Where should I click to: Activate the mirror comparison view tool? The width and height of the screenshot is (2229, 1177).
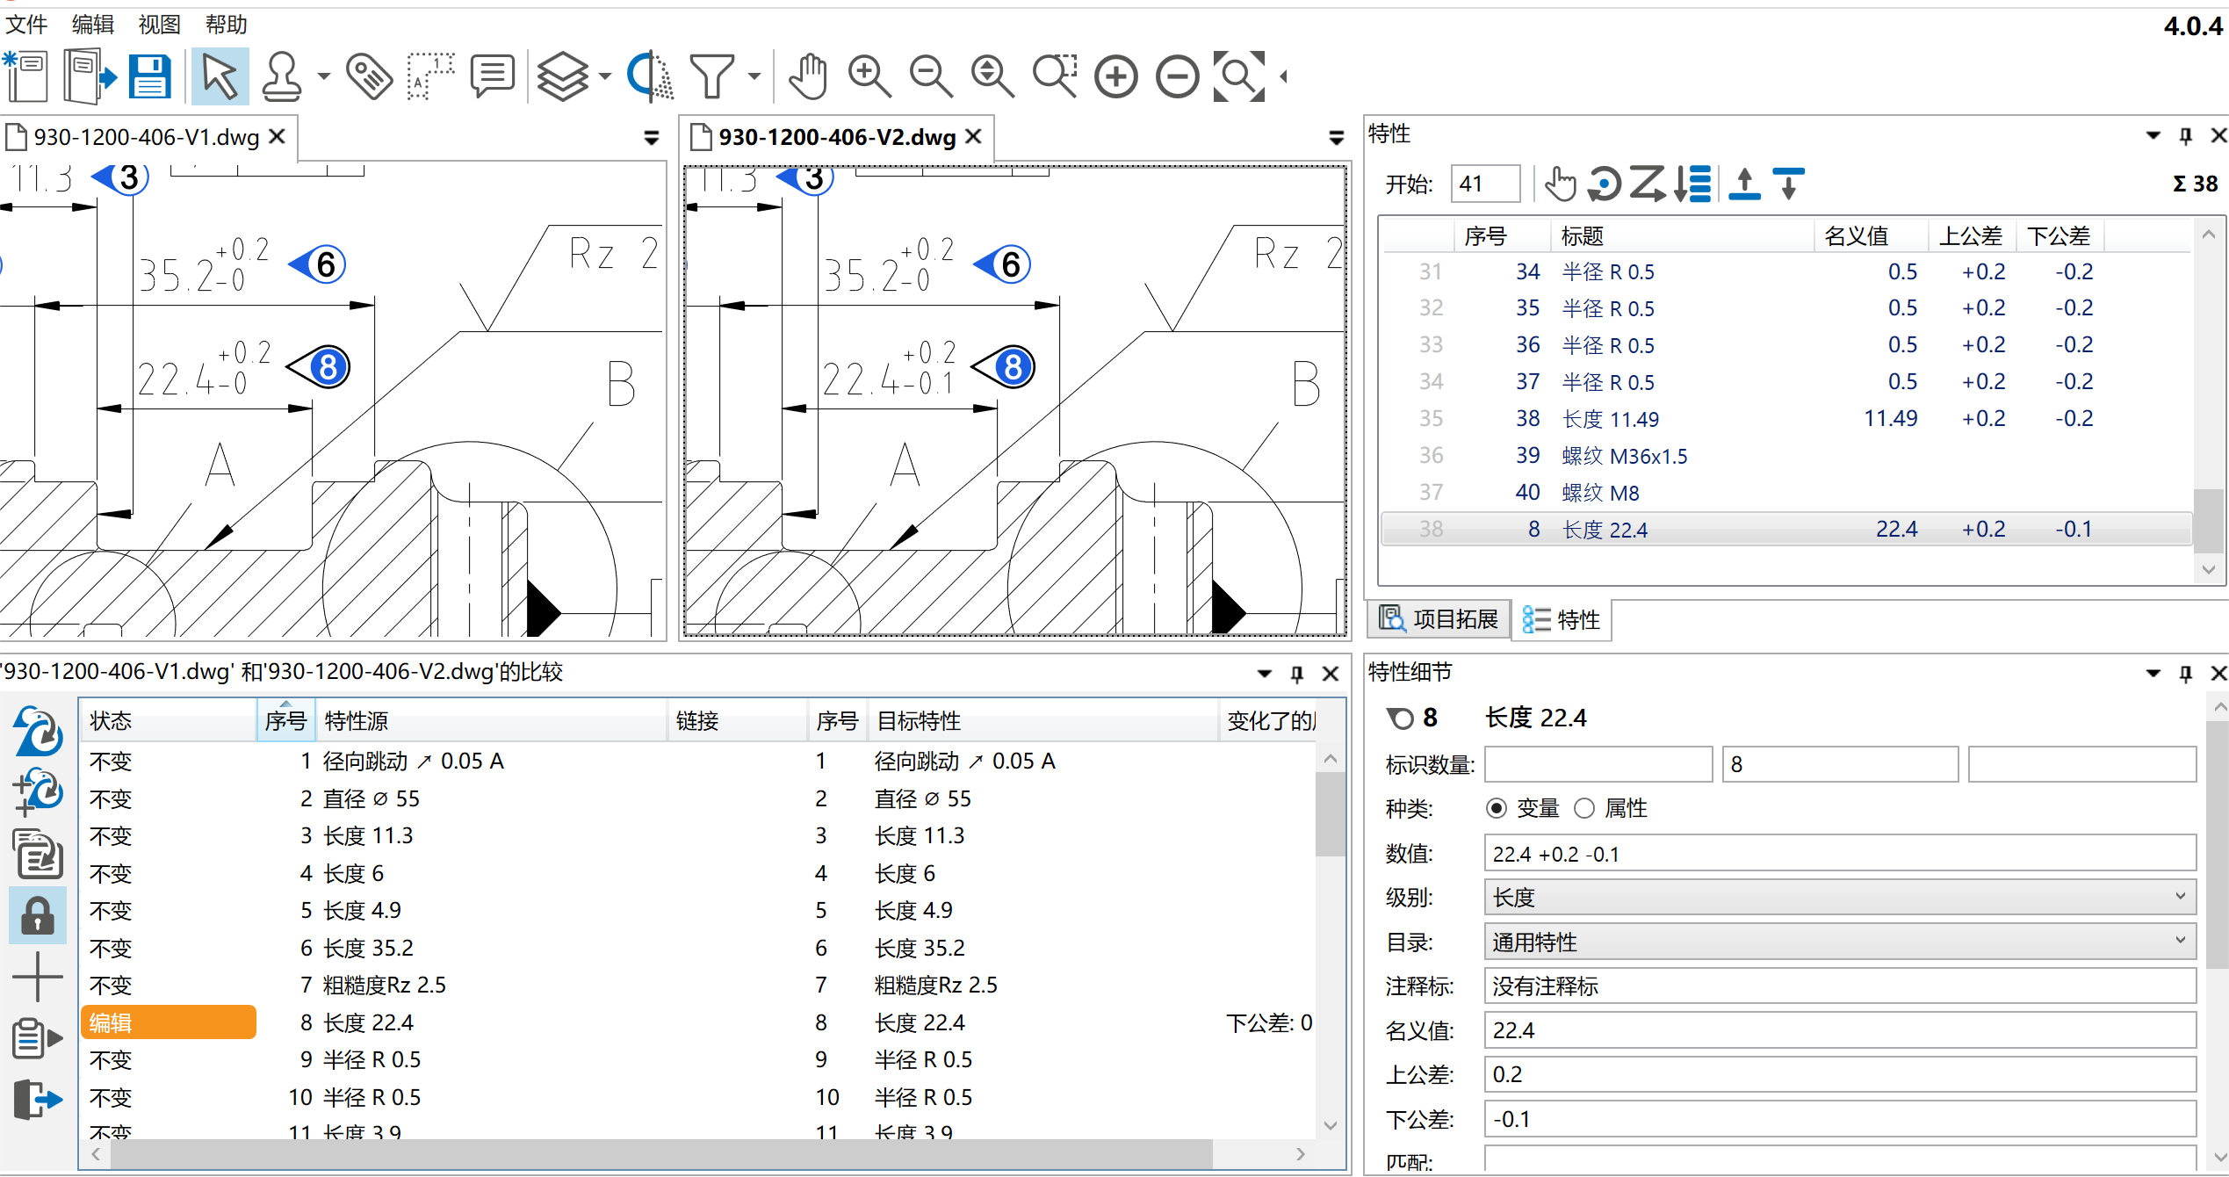(x=648, y=76)
